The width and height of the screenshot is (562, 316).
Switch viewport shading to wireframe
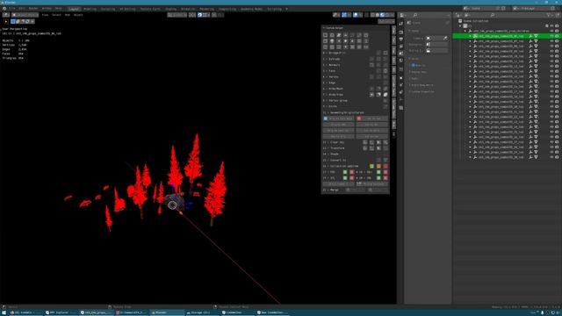[372, 15]
